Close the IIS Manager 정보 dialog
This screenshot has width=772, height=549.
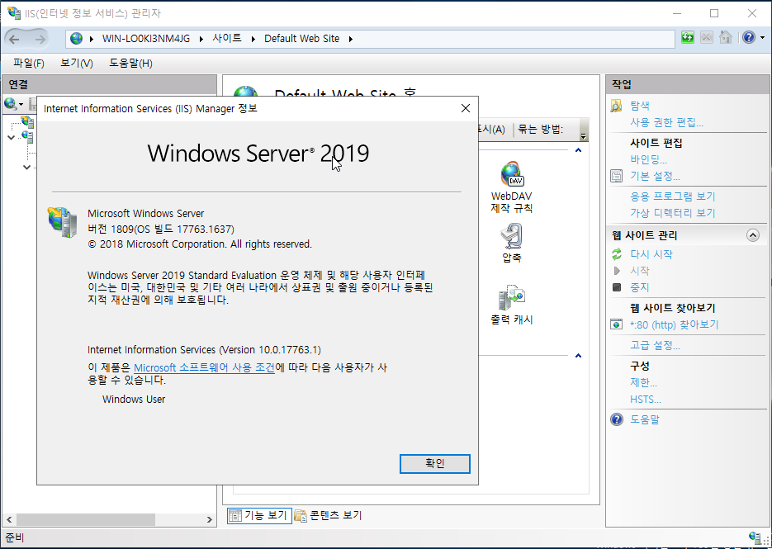[x=466, y=108]
